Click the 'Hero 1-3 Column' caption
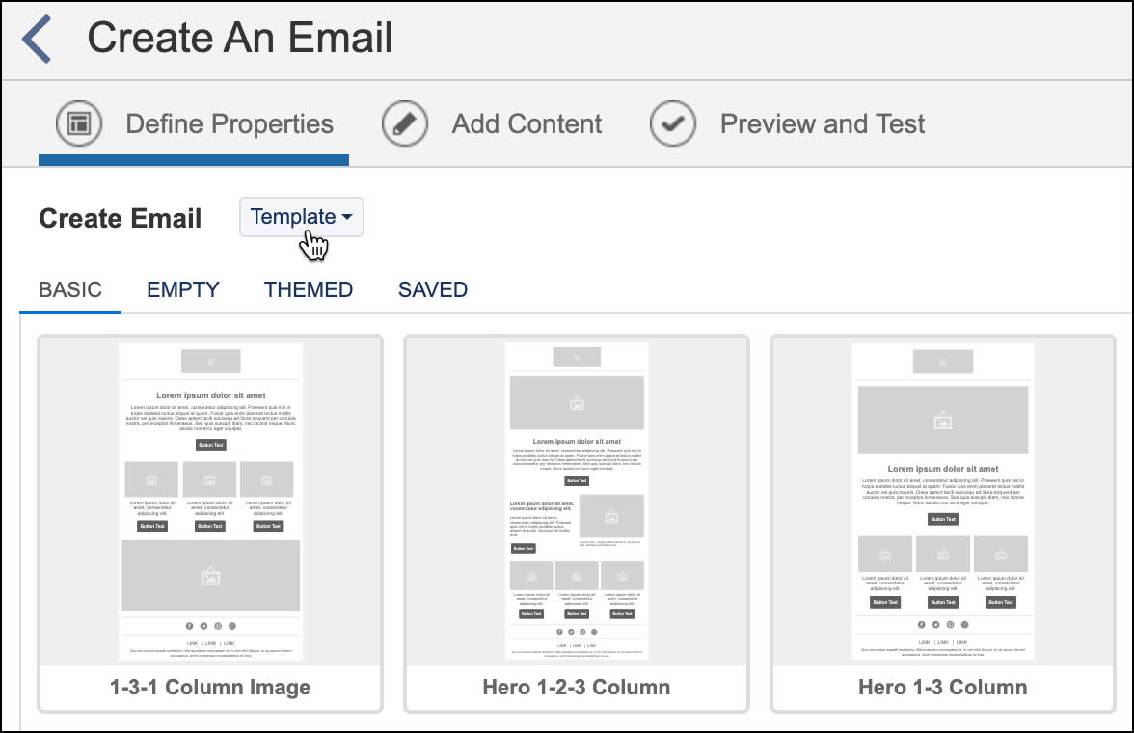The image size is (1134, 733). (943, 687)
